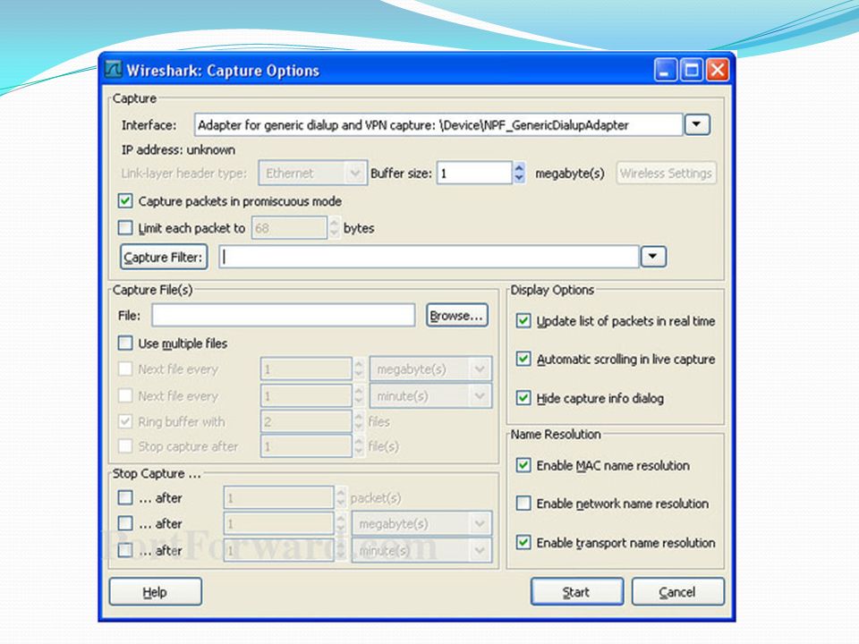
Task: Open the Interface dropdown list
Action: 697,124
